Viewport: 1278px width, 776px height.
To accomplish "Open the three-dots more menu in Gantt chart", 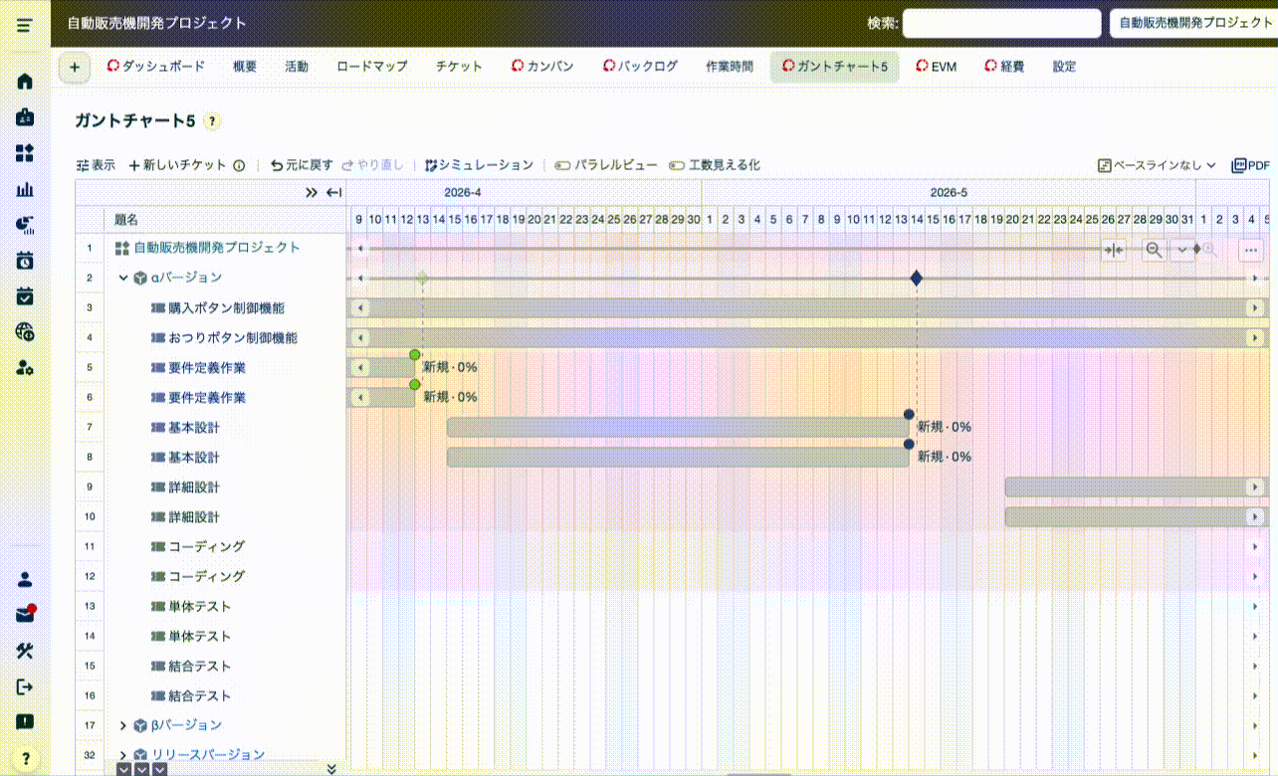I will pyautogui.click(x=1251, y=250).
